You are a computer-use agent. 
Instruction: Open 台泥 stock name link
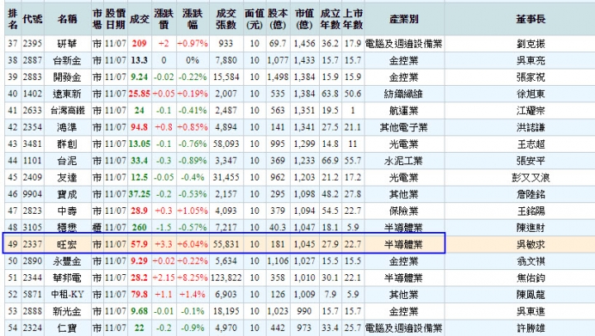[67, 160]
